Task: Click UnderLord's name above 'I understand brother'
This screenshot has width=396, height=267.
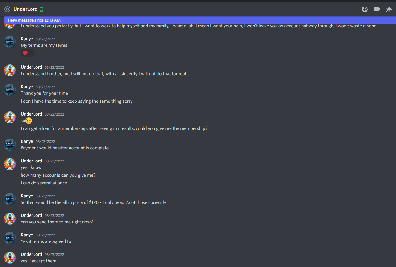Action: coord(31,67)
